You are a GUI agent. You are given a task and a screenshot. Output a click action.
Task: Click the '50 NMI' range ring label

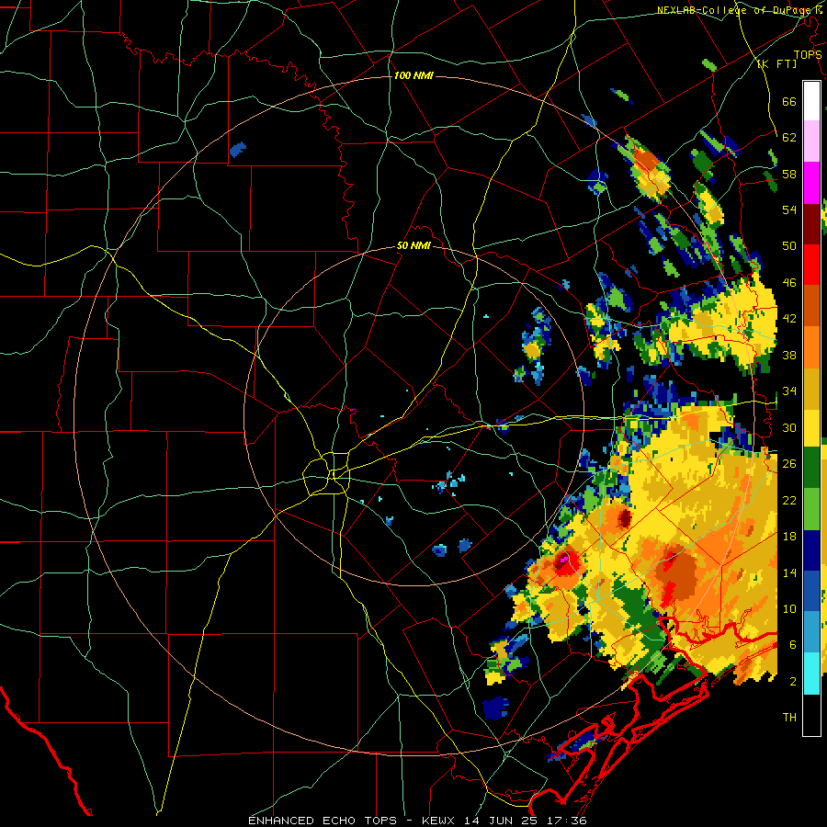(x=413, y=245)
